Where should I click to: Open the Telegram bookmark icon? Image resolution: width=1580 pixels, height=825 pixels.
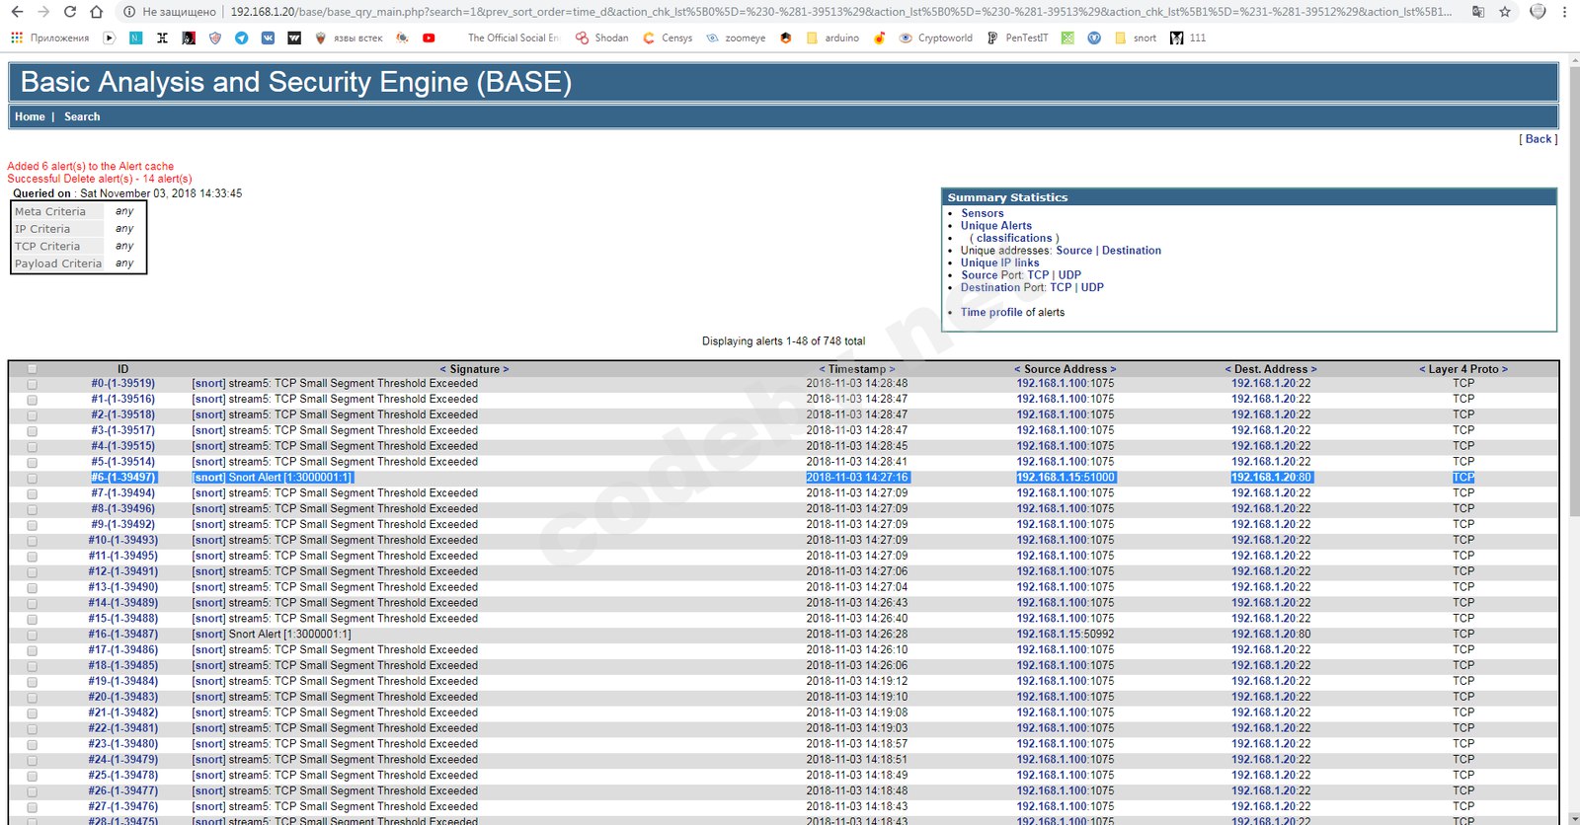tap(241, 37)
